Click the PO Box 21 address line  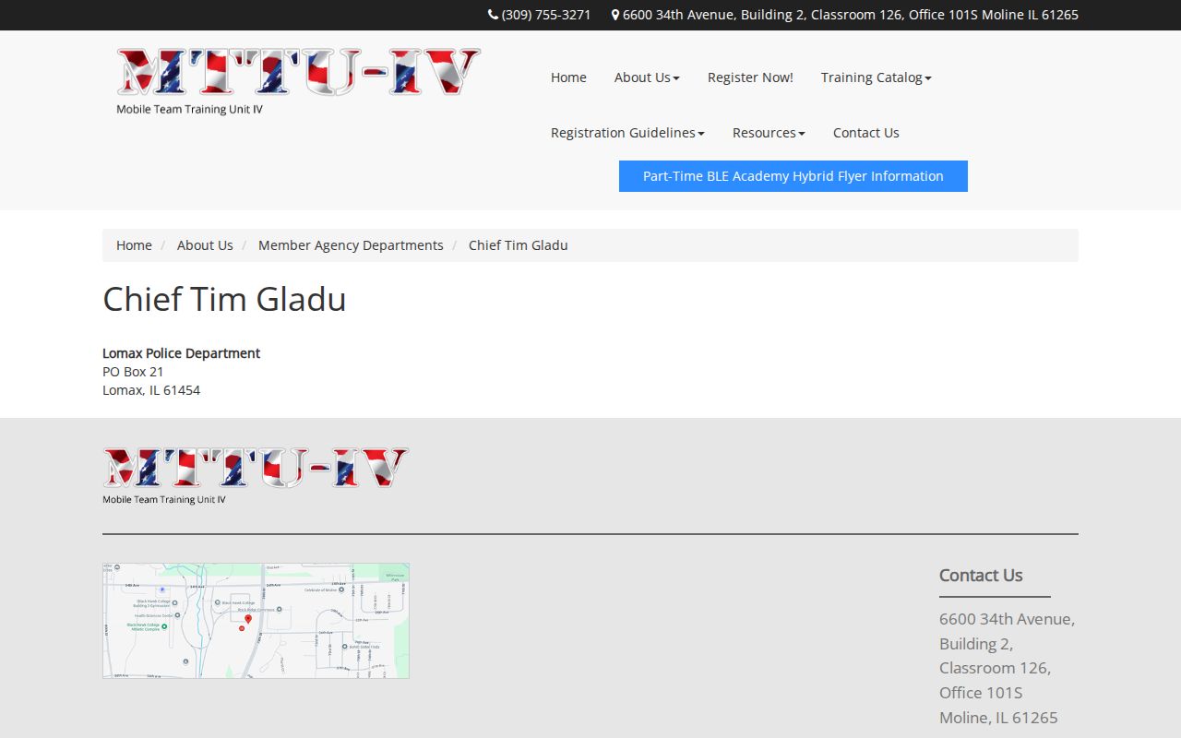point(133,372)
